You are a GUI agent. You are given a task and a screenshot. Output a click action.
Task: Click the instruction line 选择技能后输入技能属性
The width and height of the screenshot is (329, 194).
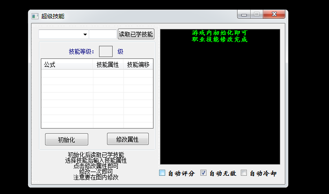pyautogui.click(x=96, y=160)
